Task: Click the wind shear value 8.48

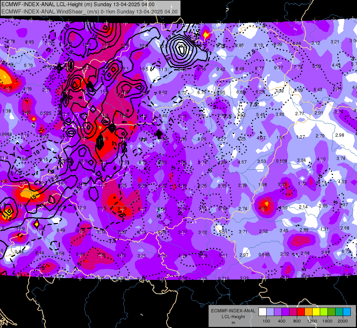Action: 240,69
